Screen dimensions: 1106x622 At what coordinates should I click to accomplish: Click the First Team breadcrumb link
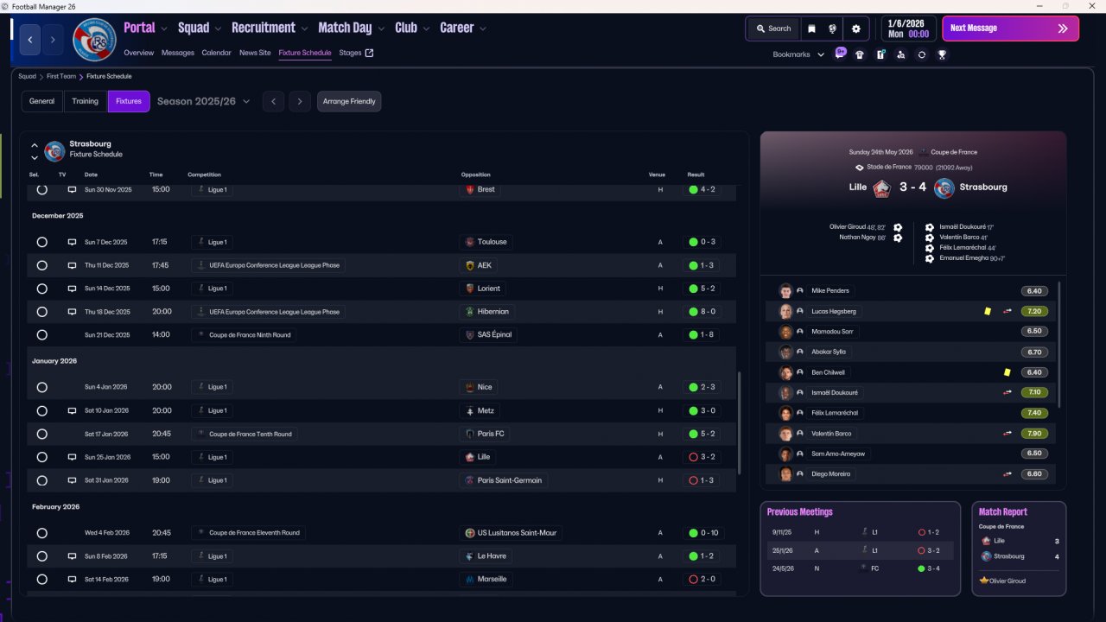[61, 77]
